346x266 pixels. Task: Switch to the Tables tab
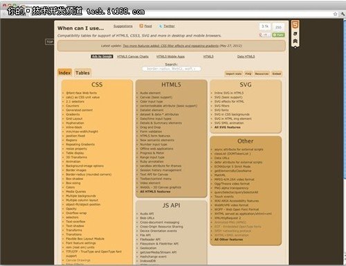pyautogui.click(x=82, y=73)
